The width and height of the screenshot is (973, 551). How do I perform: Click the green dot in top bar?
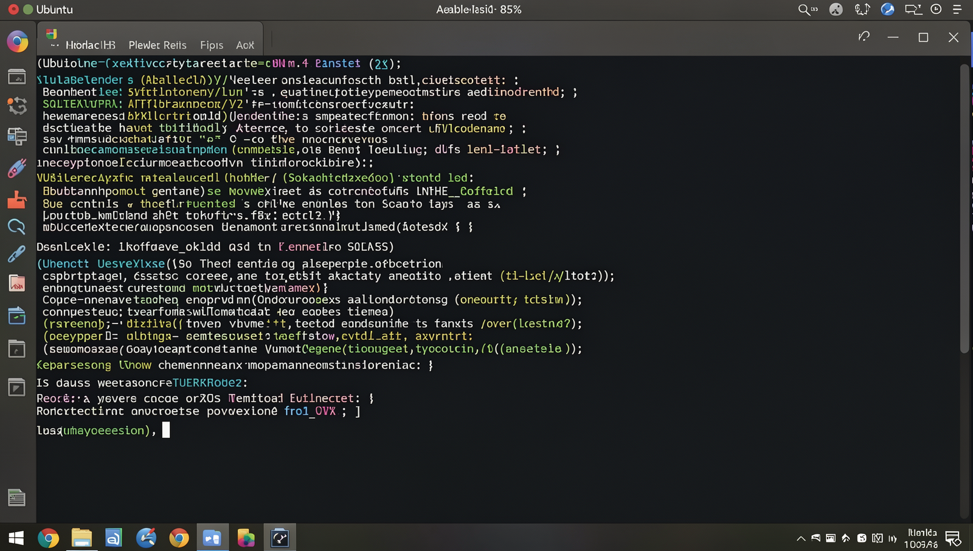click(28, 9)
